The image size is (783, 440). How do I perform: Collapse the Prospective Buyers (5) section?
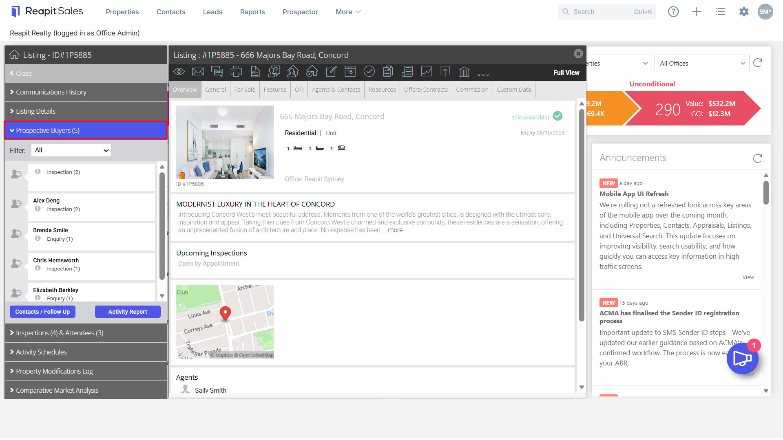coord(86,130)
